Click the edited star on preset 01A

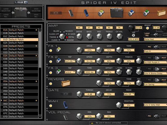(x=36, y=30)
